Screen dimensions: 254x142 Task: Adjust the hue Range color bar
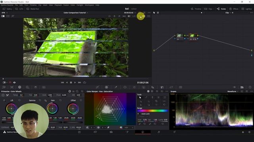pyautogui.click(x=152, y=111)
